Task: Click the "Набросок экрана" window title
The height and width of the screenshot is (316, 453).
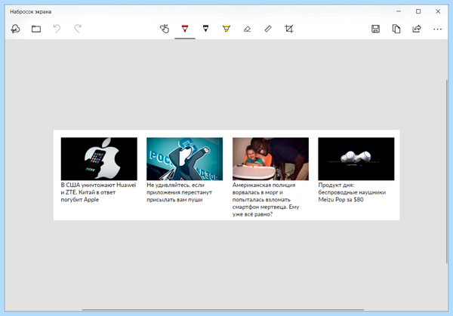Action: pos(31,12)
